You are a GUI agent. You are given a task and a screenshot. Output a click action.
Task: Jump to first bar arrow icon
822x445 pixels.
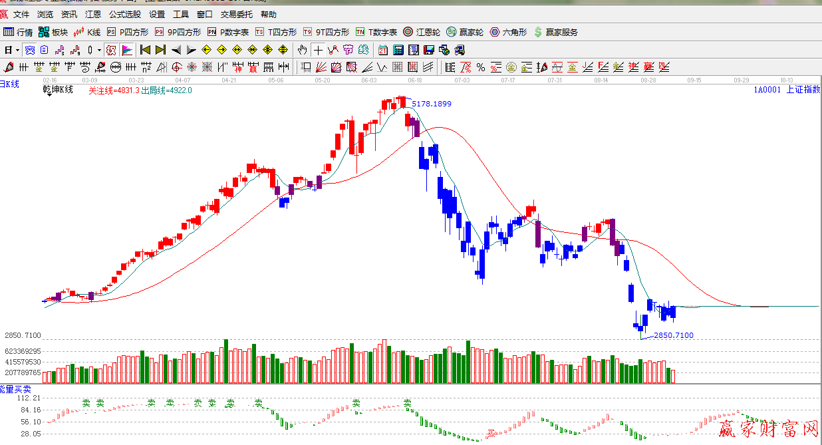click(145, 50)
